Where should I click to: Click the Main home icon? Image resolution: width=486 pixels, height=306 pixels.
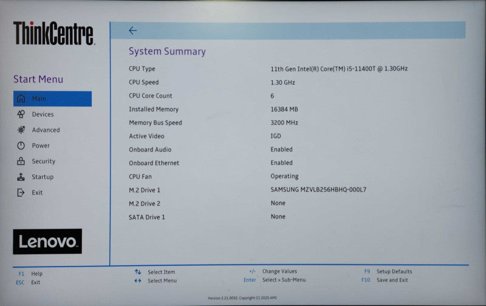click(x=21, y=98)
